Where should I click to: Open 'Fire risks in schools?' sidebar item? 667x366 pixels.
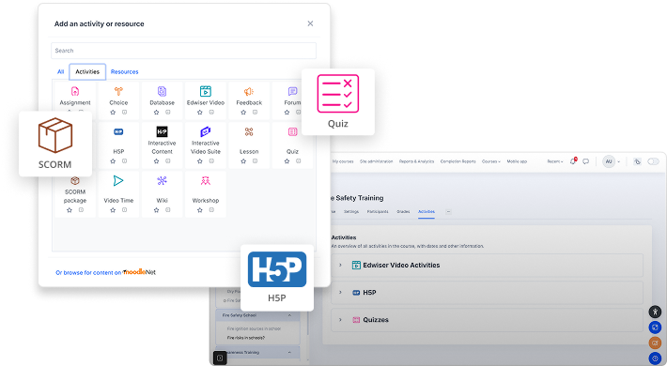[246, 338]
